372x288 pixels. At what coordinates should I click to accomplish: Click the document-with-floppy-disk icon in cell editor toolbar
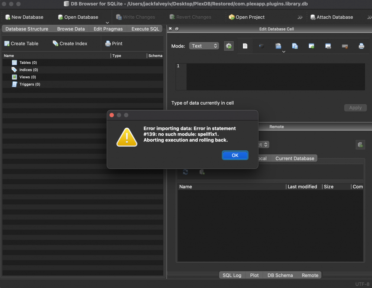click(295, 46)
